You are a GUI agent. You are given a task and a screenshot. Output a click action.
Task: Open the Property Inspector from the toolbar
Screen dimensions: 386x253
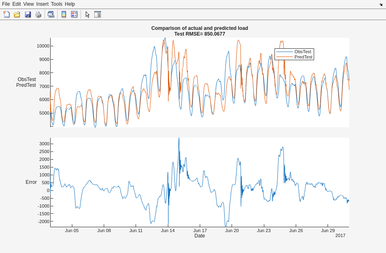98,14
